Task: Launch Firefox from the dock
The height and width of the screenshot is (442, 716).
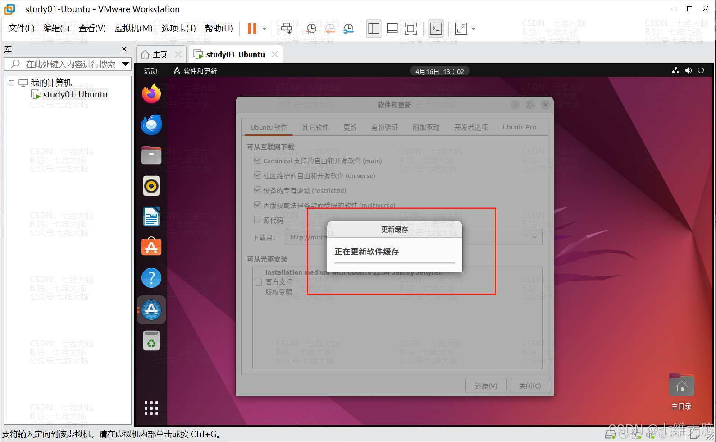Action: click(151, 94)
